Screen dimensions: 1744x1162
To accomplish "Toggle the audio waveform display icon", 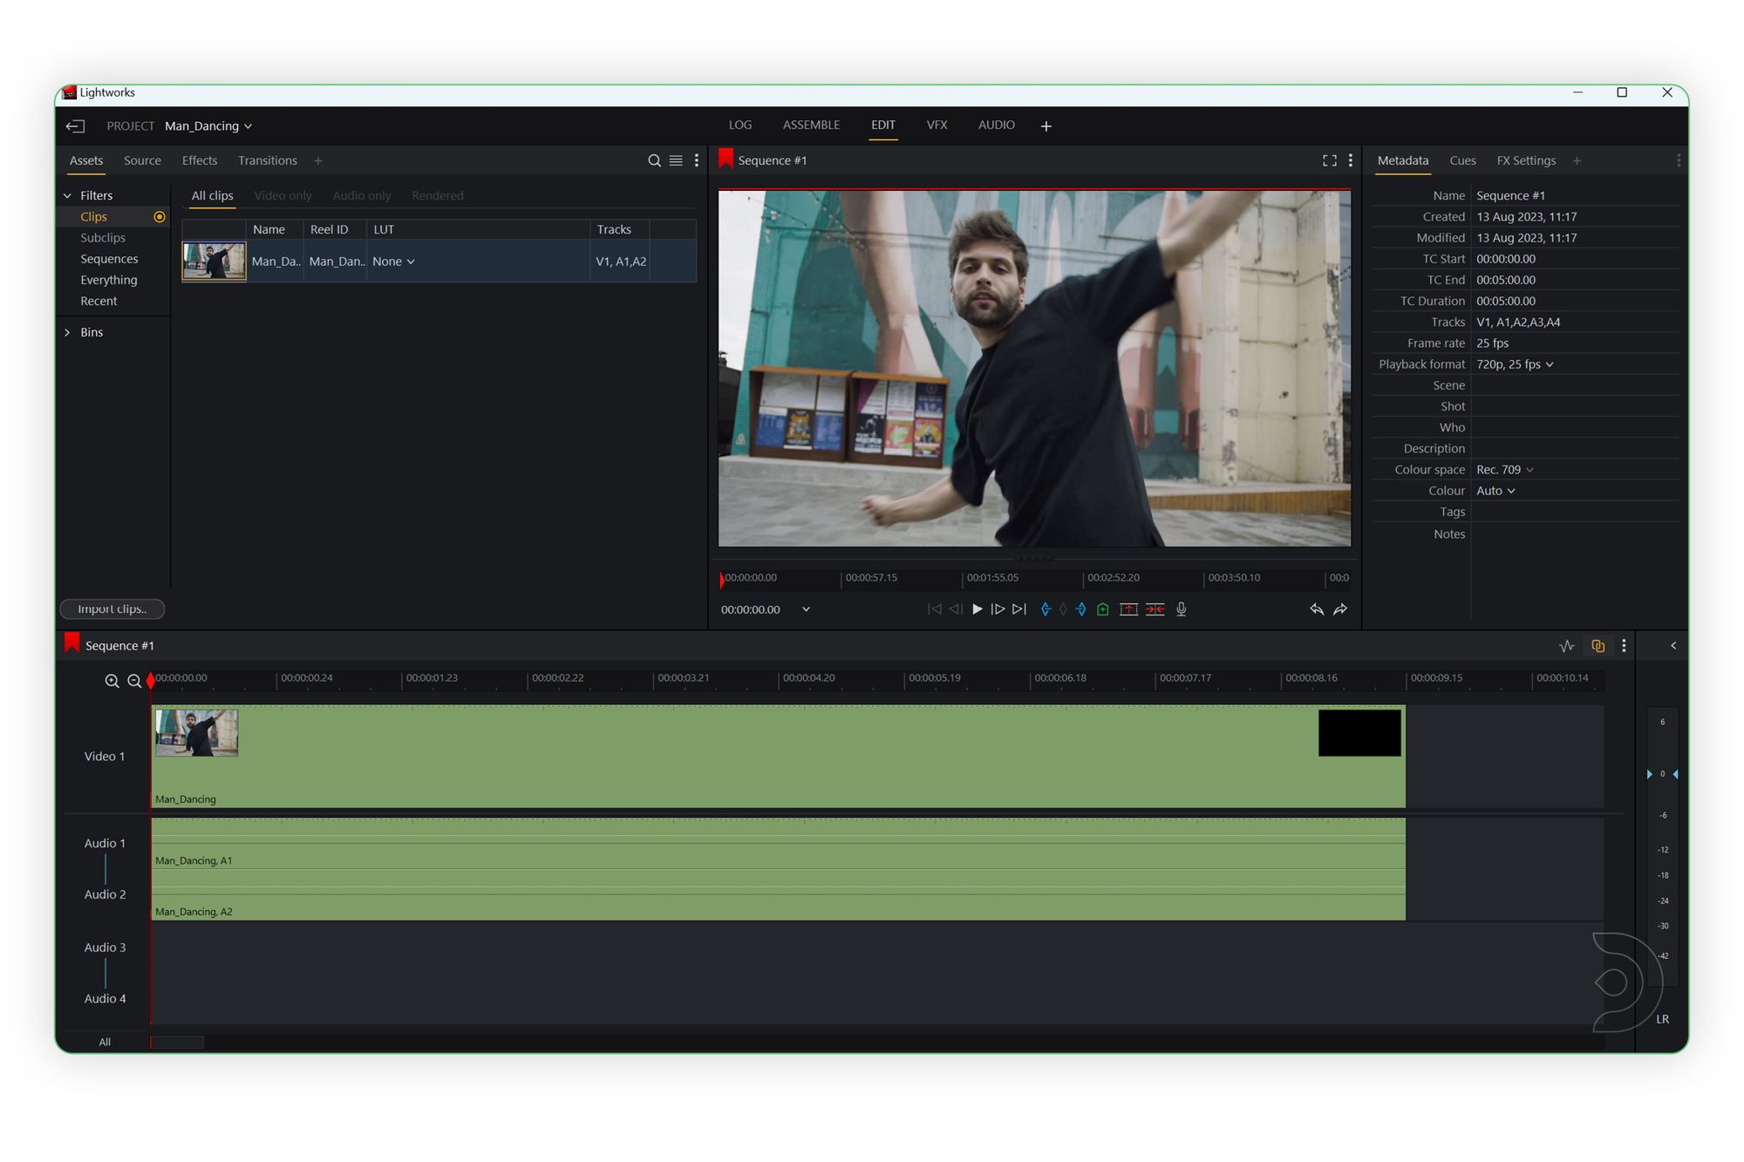I will (1566, 646).
